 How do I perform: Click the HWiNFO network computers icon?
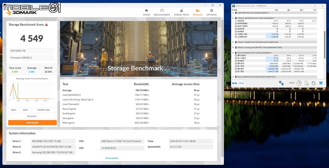[281, 83]
